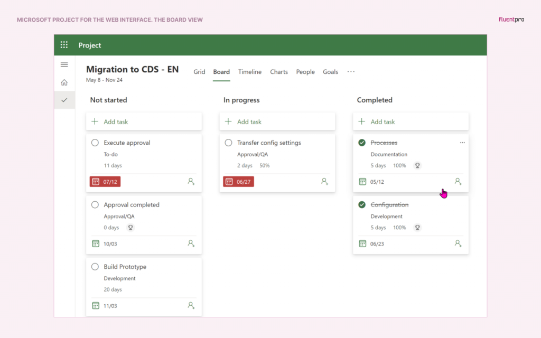Switch to the Grid view tab

tap(199, 72)
